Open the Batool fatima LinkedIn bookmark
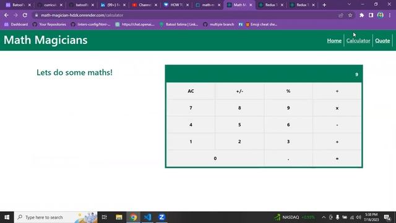The image size is (396, 223). 179,25
